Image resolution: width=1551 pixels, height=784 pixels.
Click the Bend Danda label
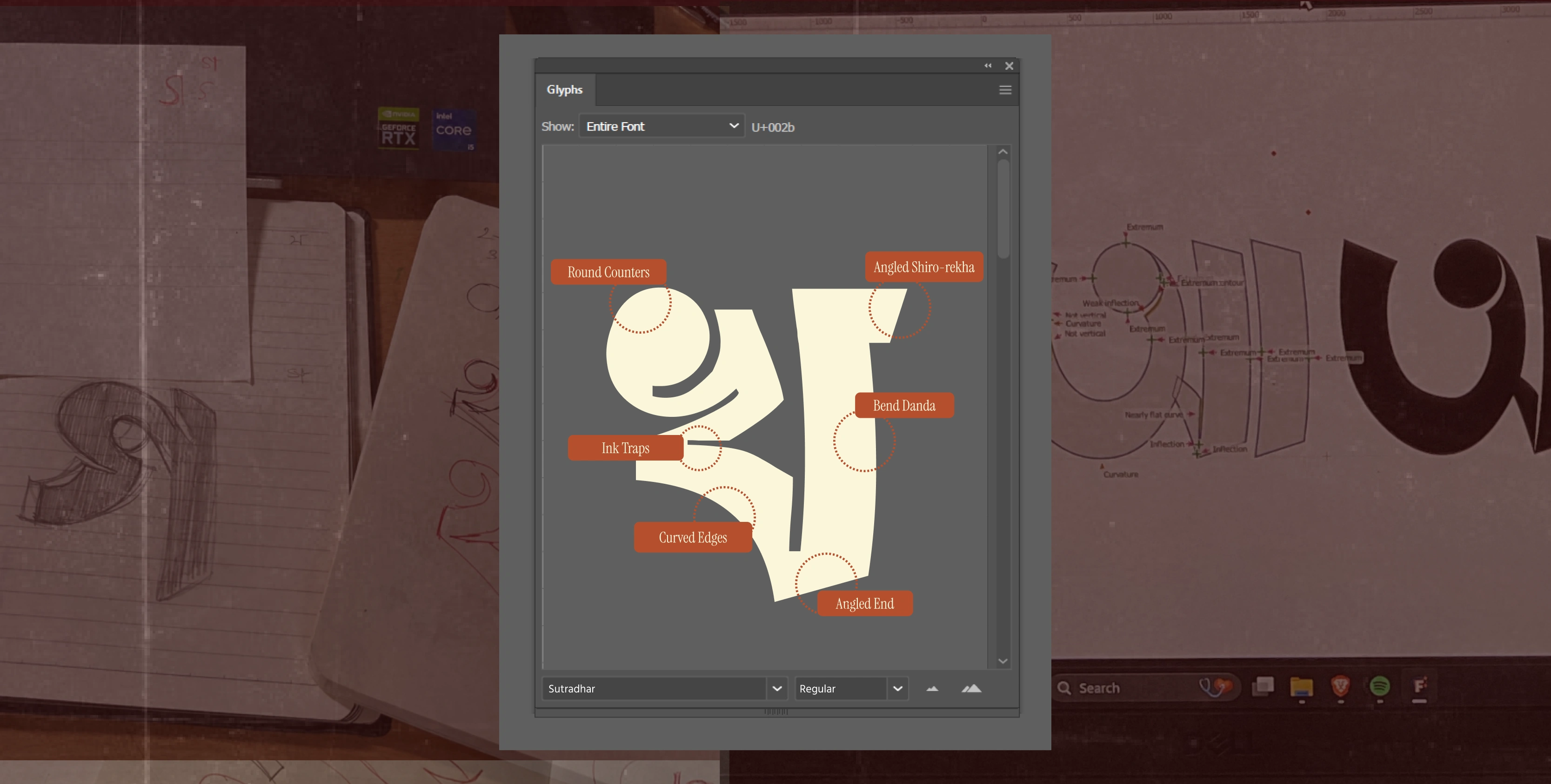click(904, 406)
